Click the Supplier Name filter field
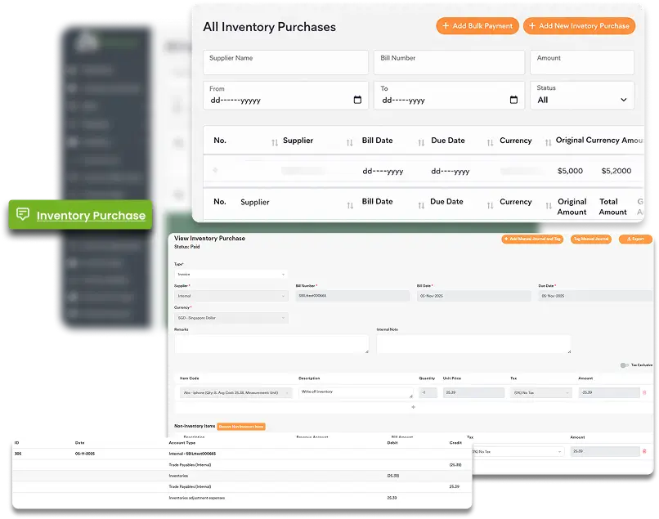Screen dimensions: 659x519 click(x=285, y=63)
